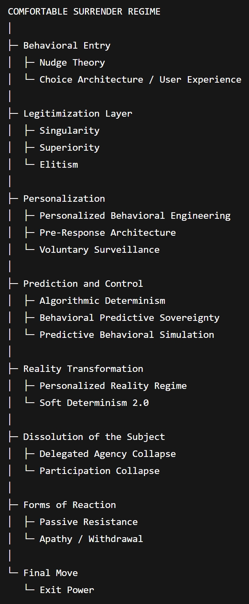
Task: Open the Legitimization Layer branch
Action: tap(78, 113)
